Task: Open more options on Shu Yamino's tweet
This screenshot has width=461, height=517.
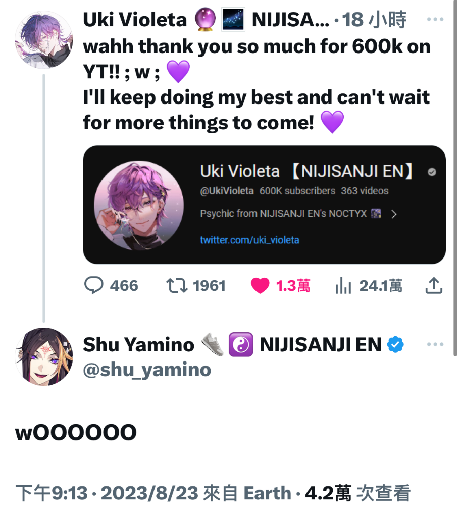Action: tap(435, 344)
